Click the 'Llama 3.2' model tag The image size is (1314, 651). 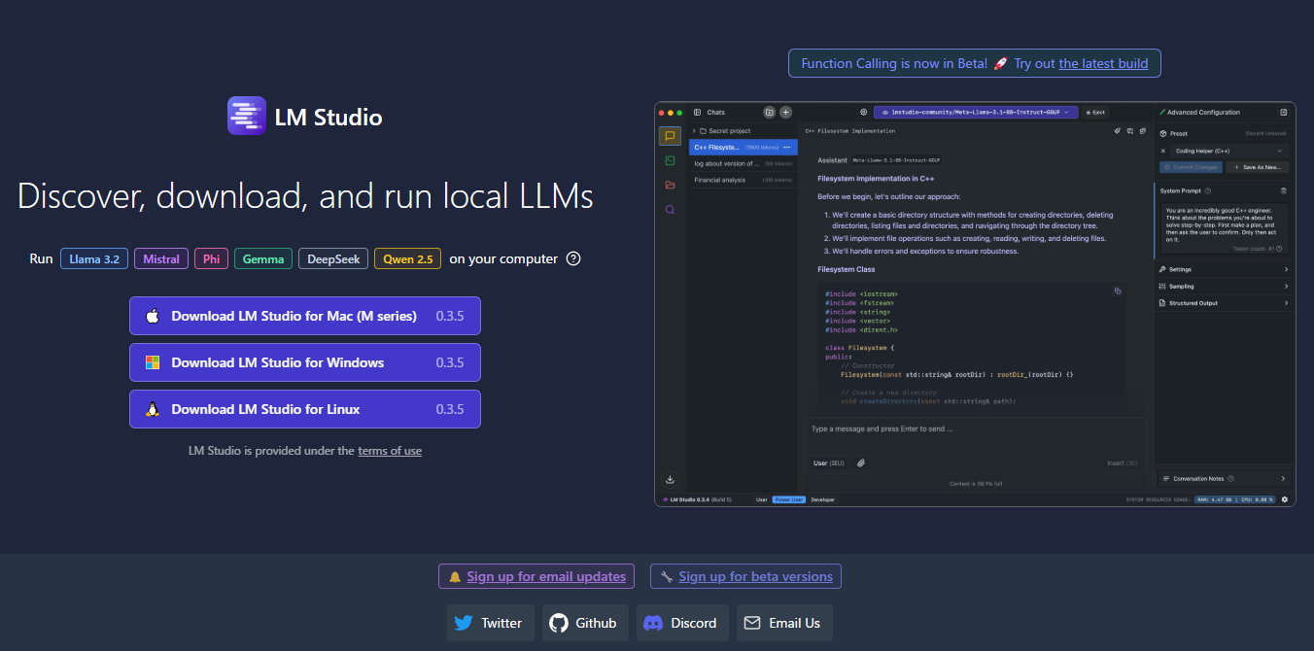click(94, 258)
